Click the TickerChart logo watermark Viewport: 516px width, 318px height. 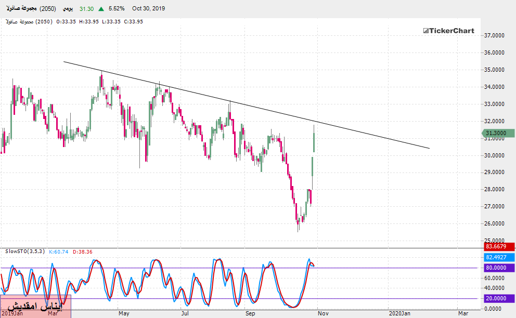[x=448, y=31]
